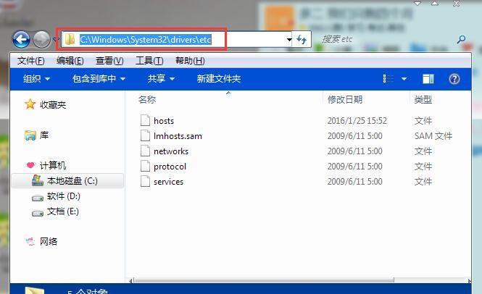Viewport: 482px width, 294px height.
Task: Select 文档 (E:) drive
Action: (63, 211)
